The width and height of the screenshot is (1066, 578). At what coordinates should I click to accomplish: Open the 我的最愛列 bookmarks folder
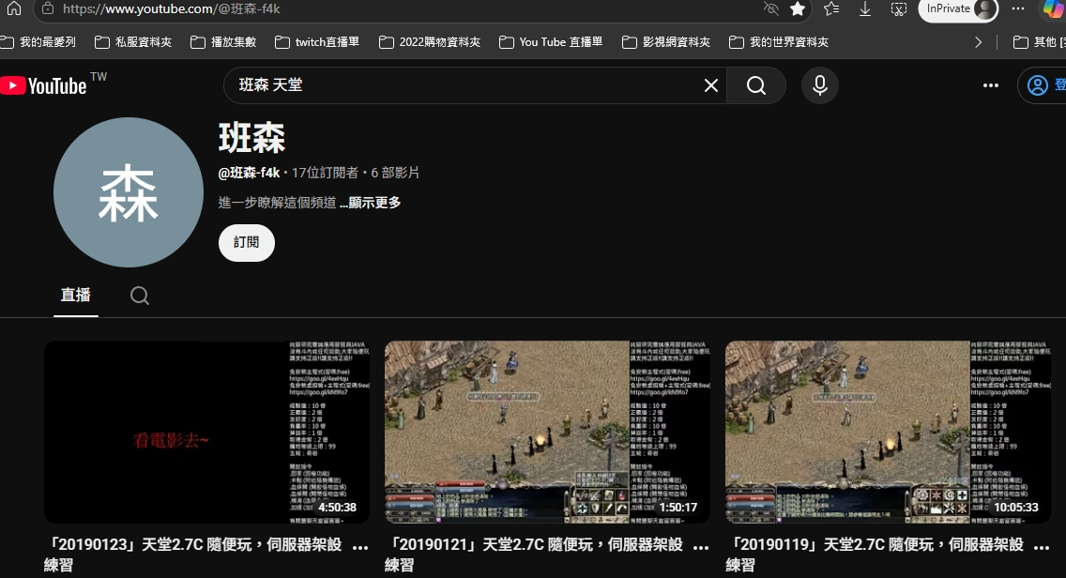pyautogui.click(x=38, y=42)
